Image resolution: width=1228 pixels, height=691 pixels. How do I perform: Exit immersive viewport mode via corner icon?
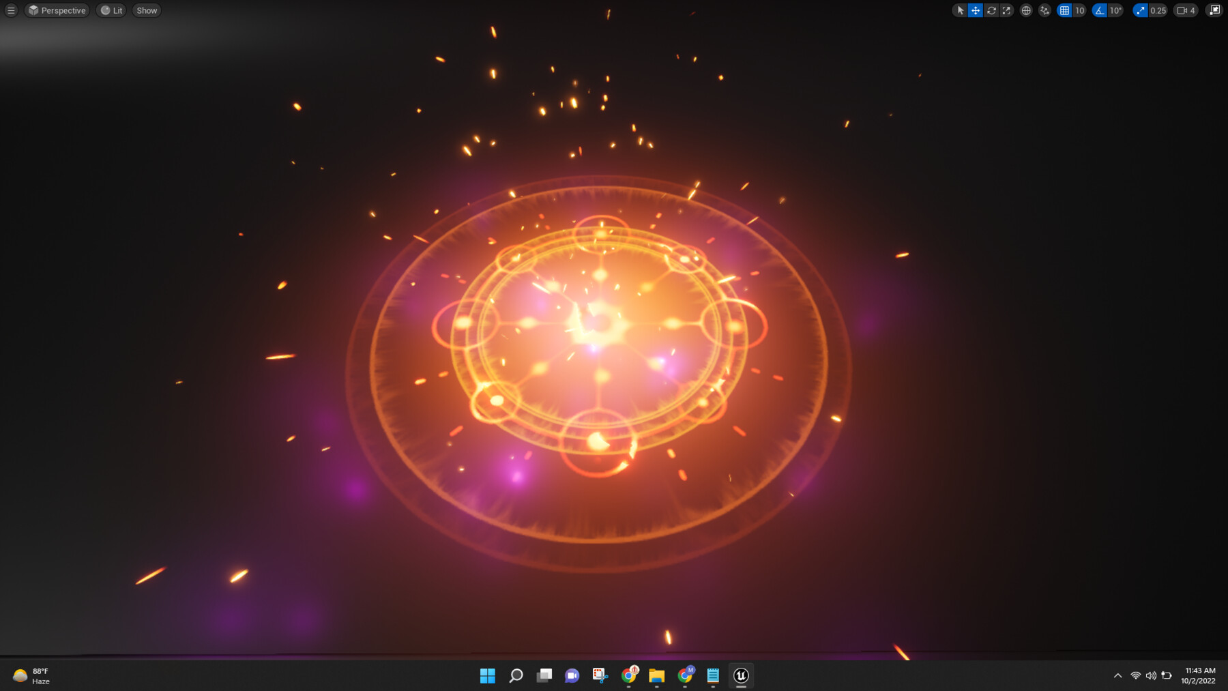(1215, 10)
